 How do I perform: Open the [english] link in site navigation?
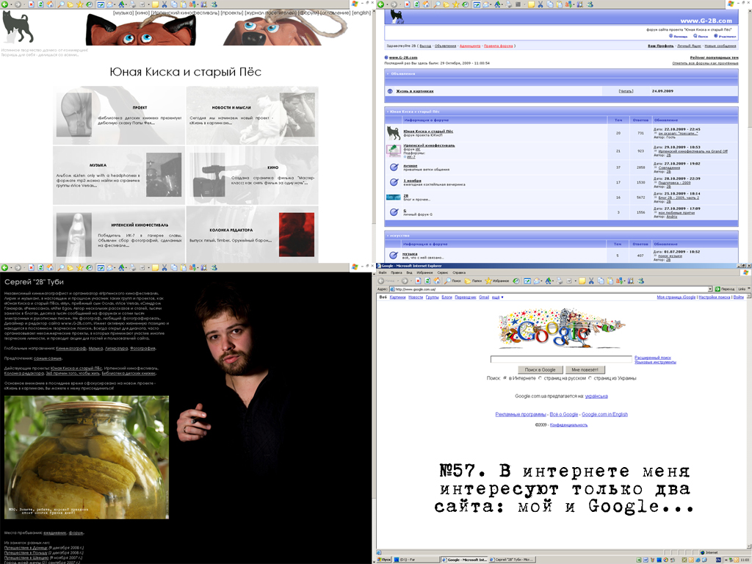[x=361, y=13]
